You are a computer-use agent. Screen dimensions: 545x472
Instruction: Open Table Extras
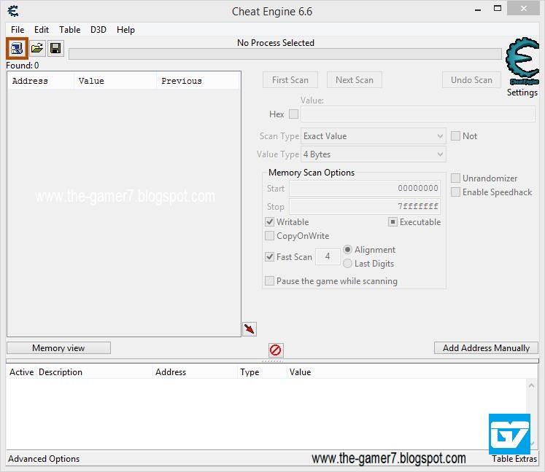coord(514,458)
